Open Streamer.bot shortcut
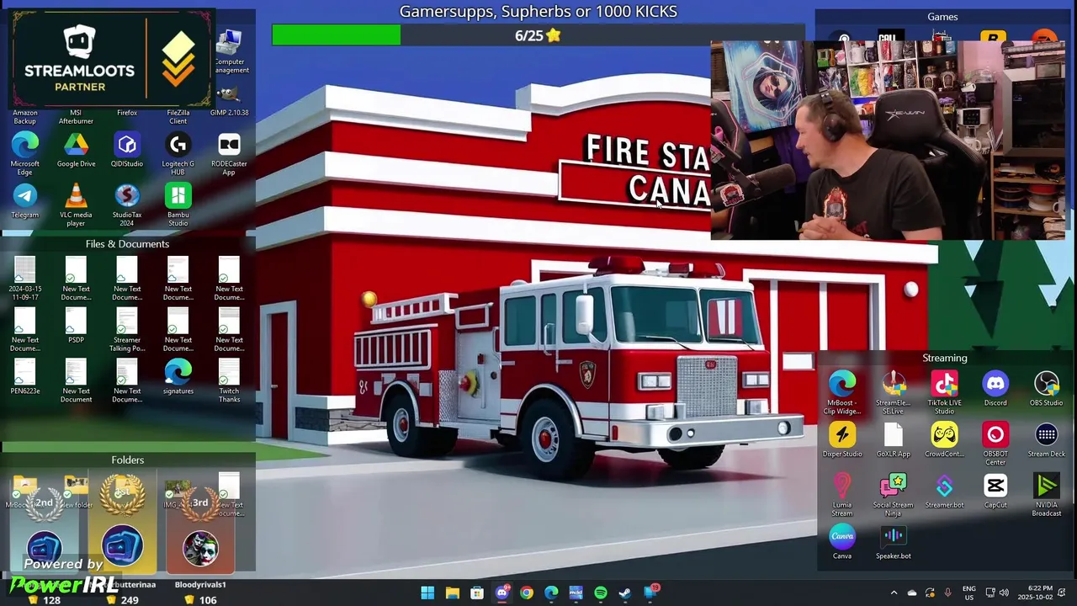 click(945, 492)
